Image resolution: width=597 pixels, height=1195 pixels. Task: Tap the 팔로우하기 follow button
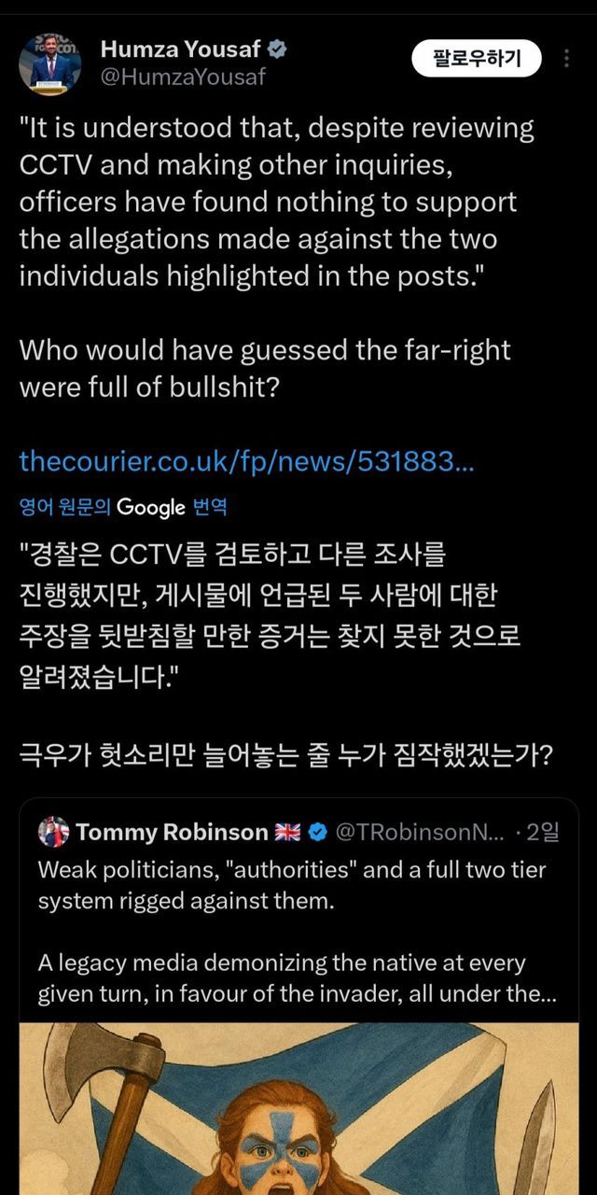[x=476, y=59]
